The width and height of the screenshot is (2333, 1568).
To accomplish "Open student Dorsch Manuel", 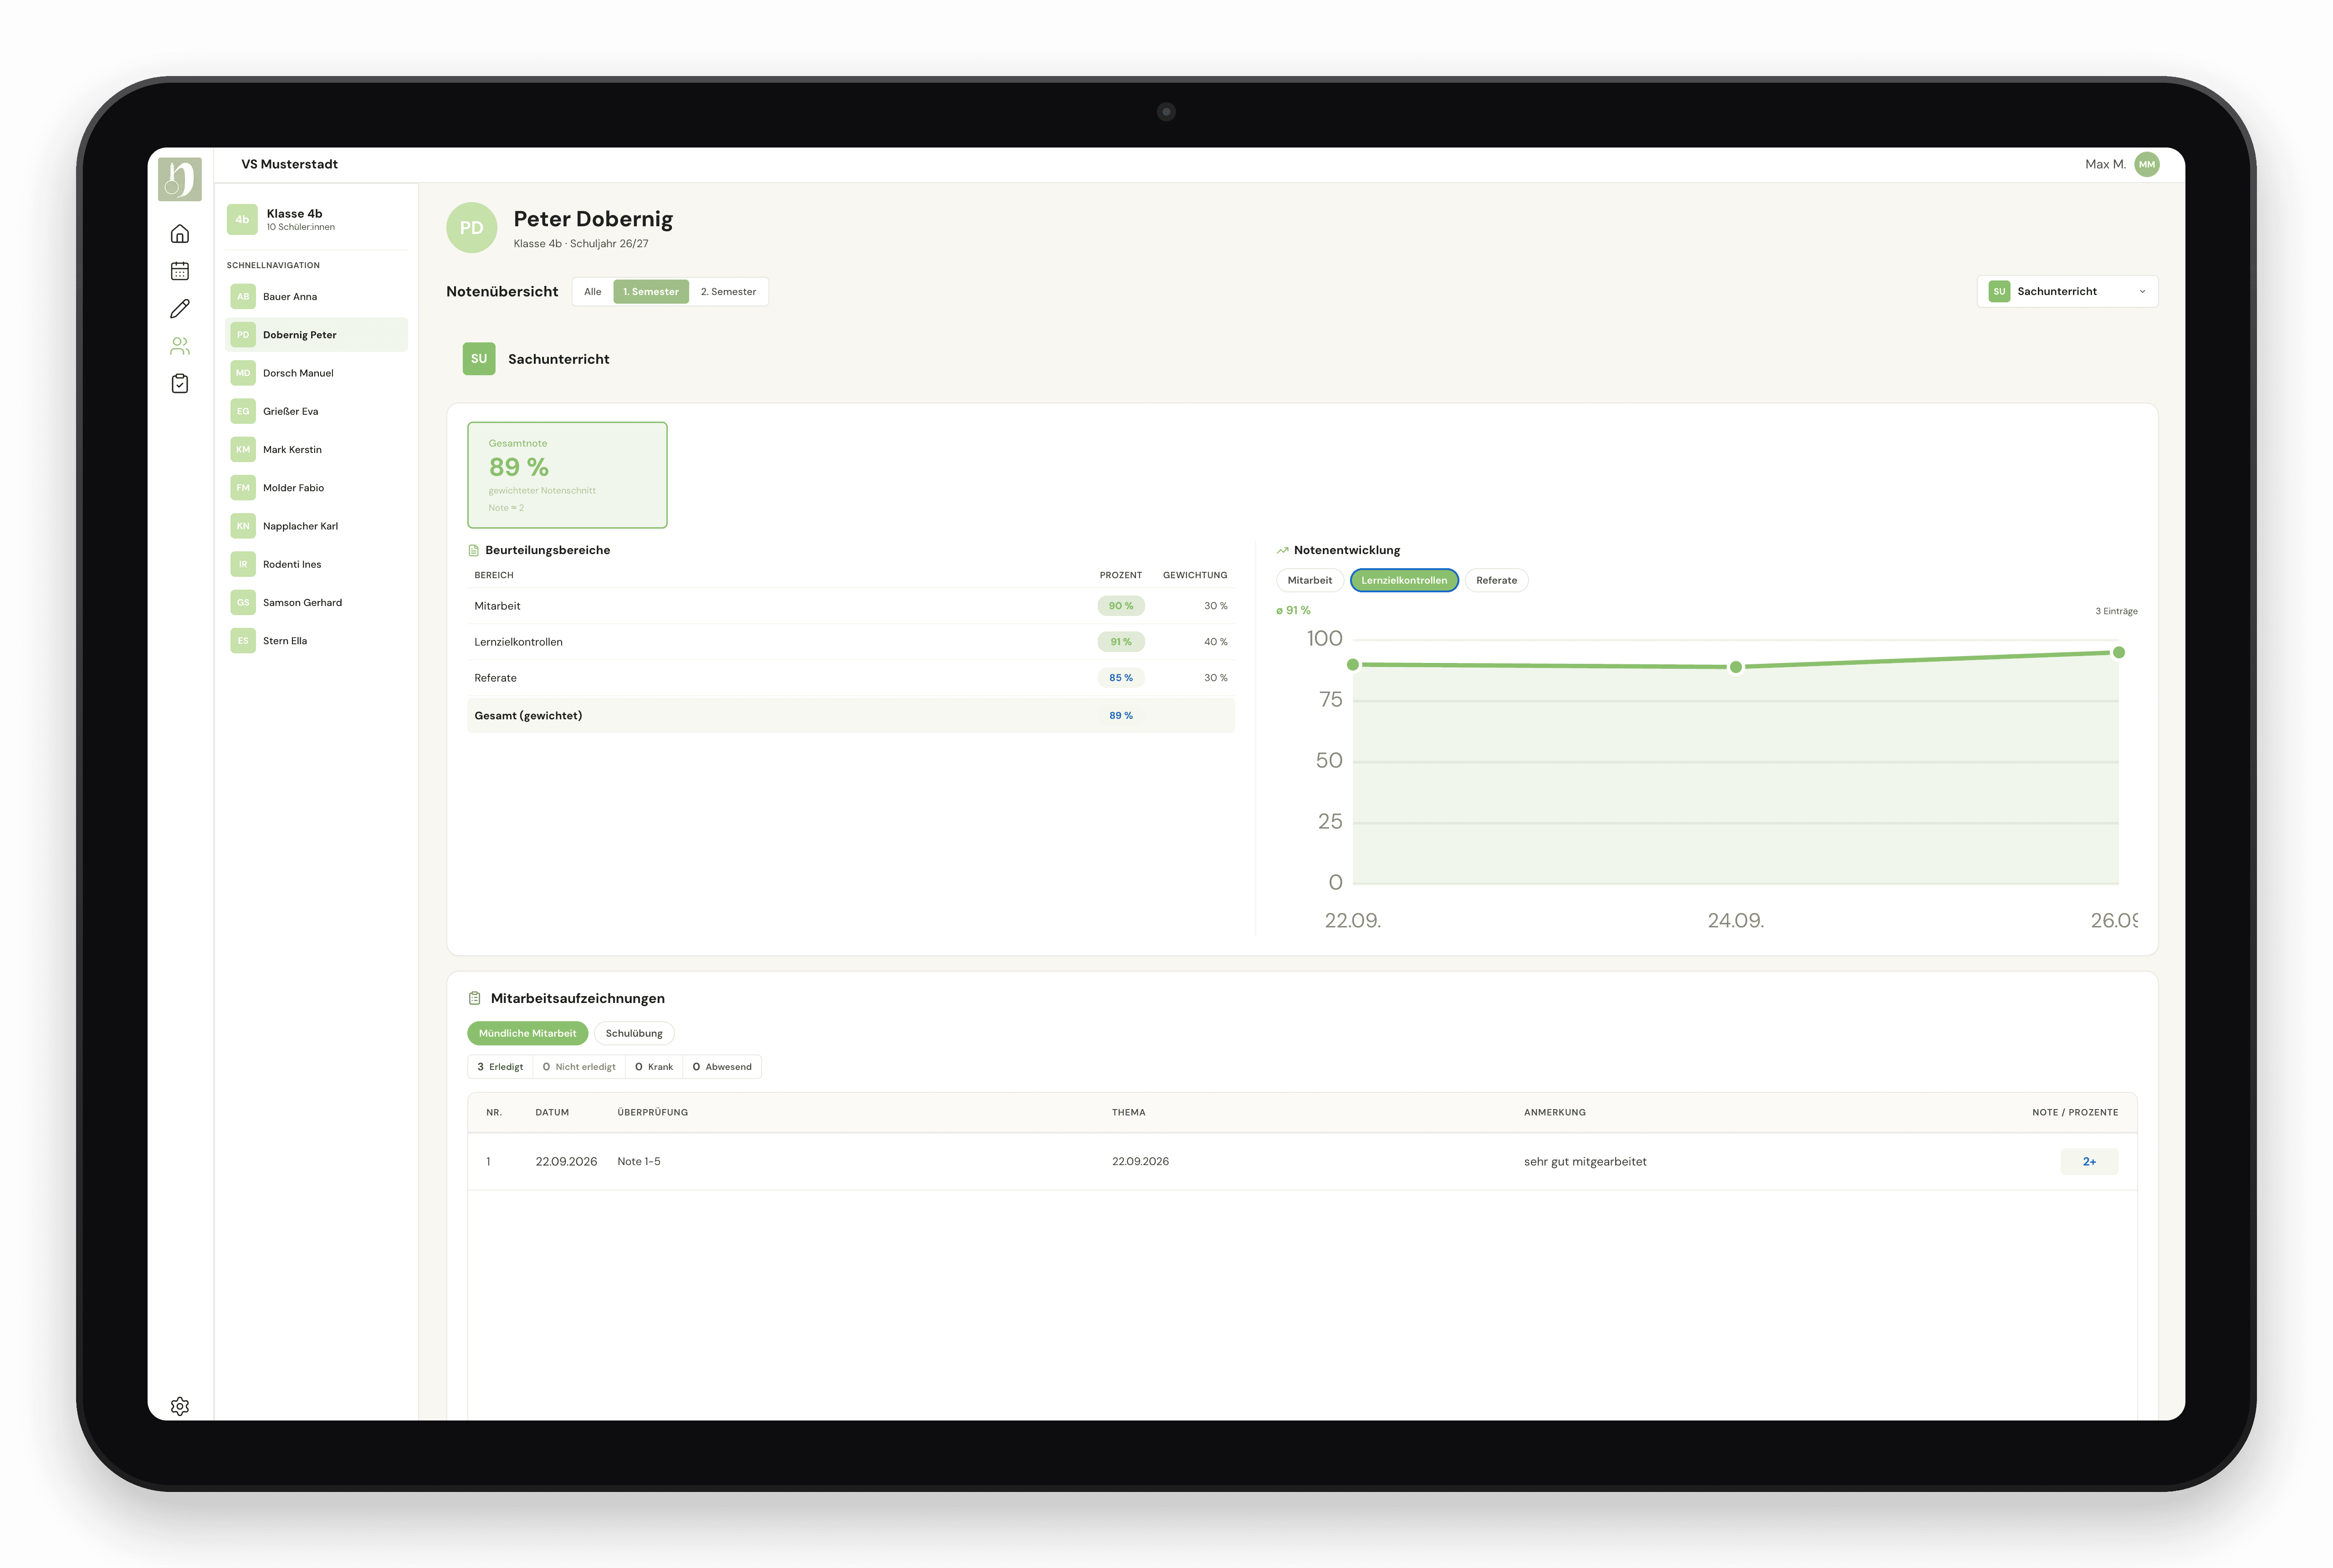I will (316, 373).
